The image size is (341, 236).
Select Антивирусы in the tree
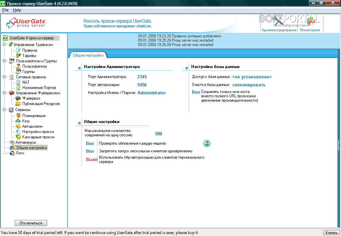coord(26,142)
